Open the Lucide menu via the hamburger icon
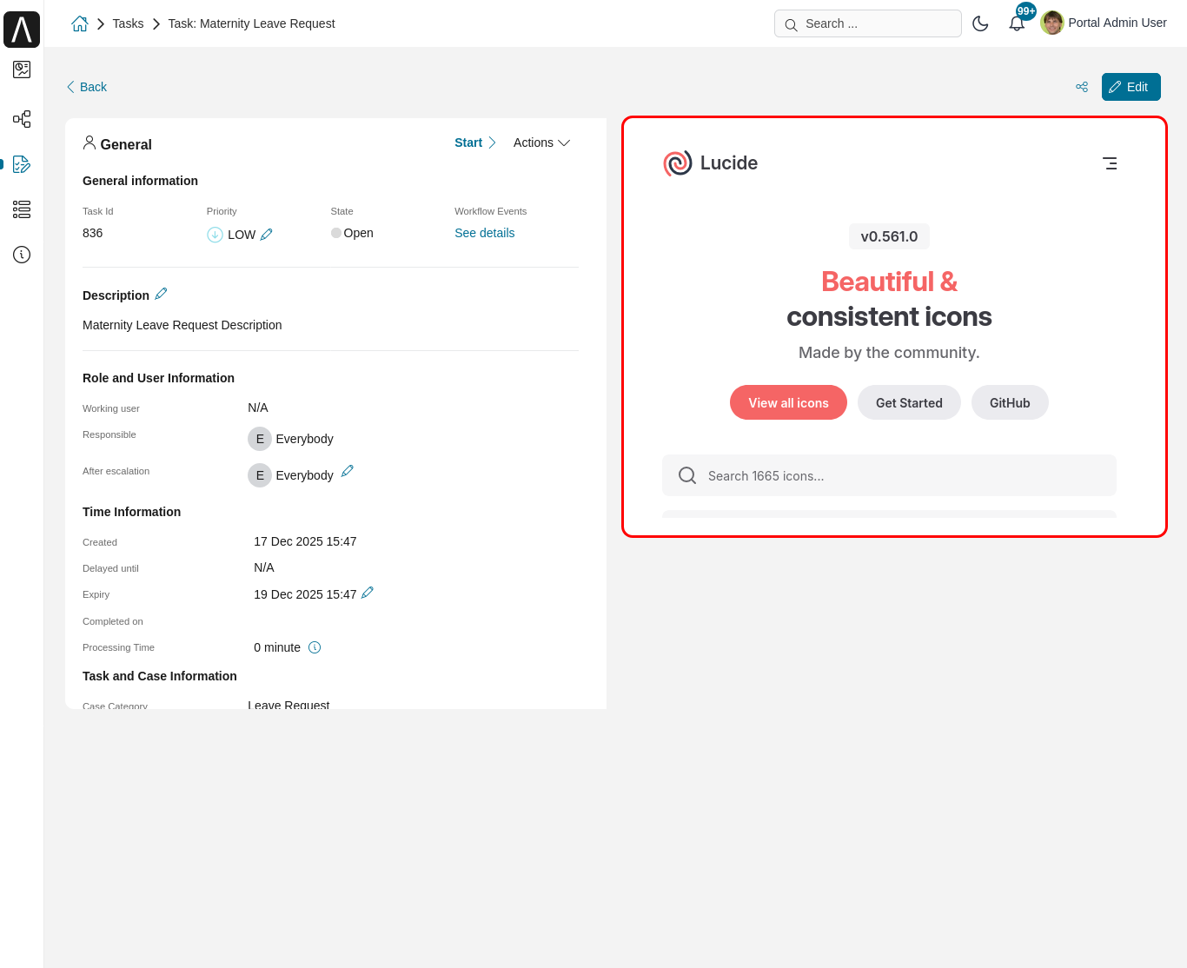 click(1110, 163)
